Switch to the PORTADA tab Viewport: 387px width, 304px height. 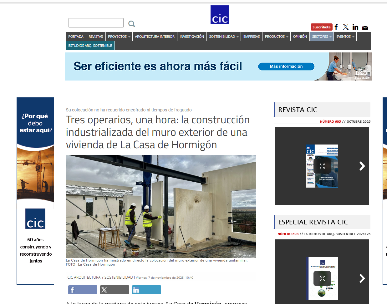[x=76, y=37]
